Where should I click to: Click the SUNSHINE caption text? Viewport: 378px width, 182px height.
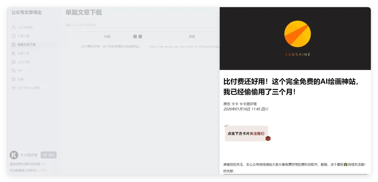297,55
